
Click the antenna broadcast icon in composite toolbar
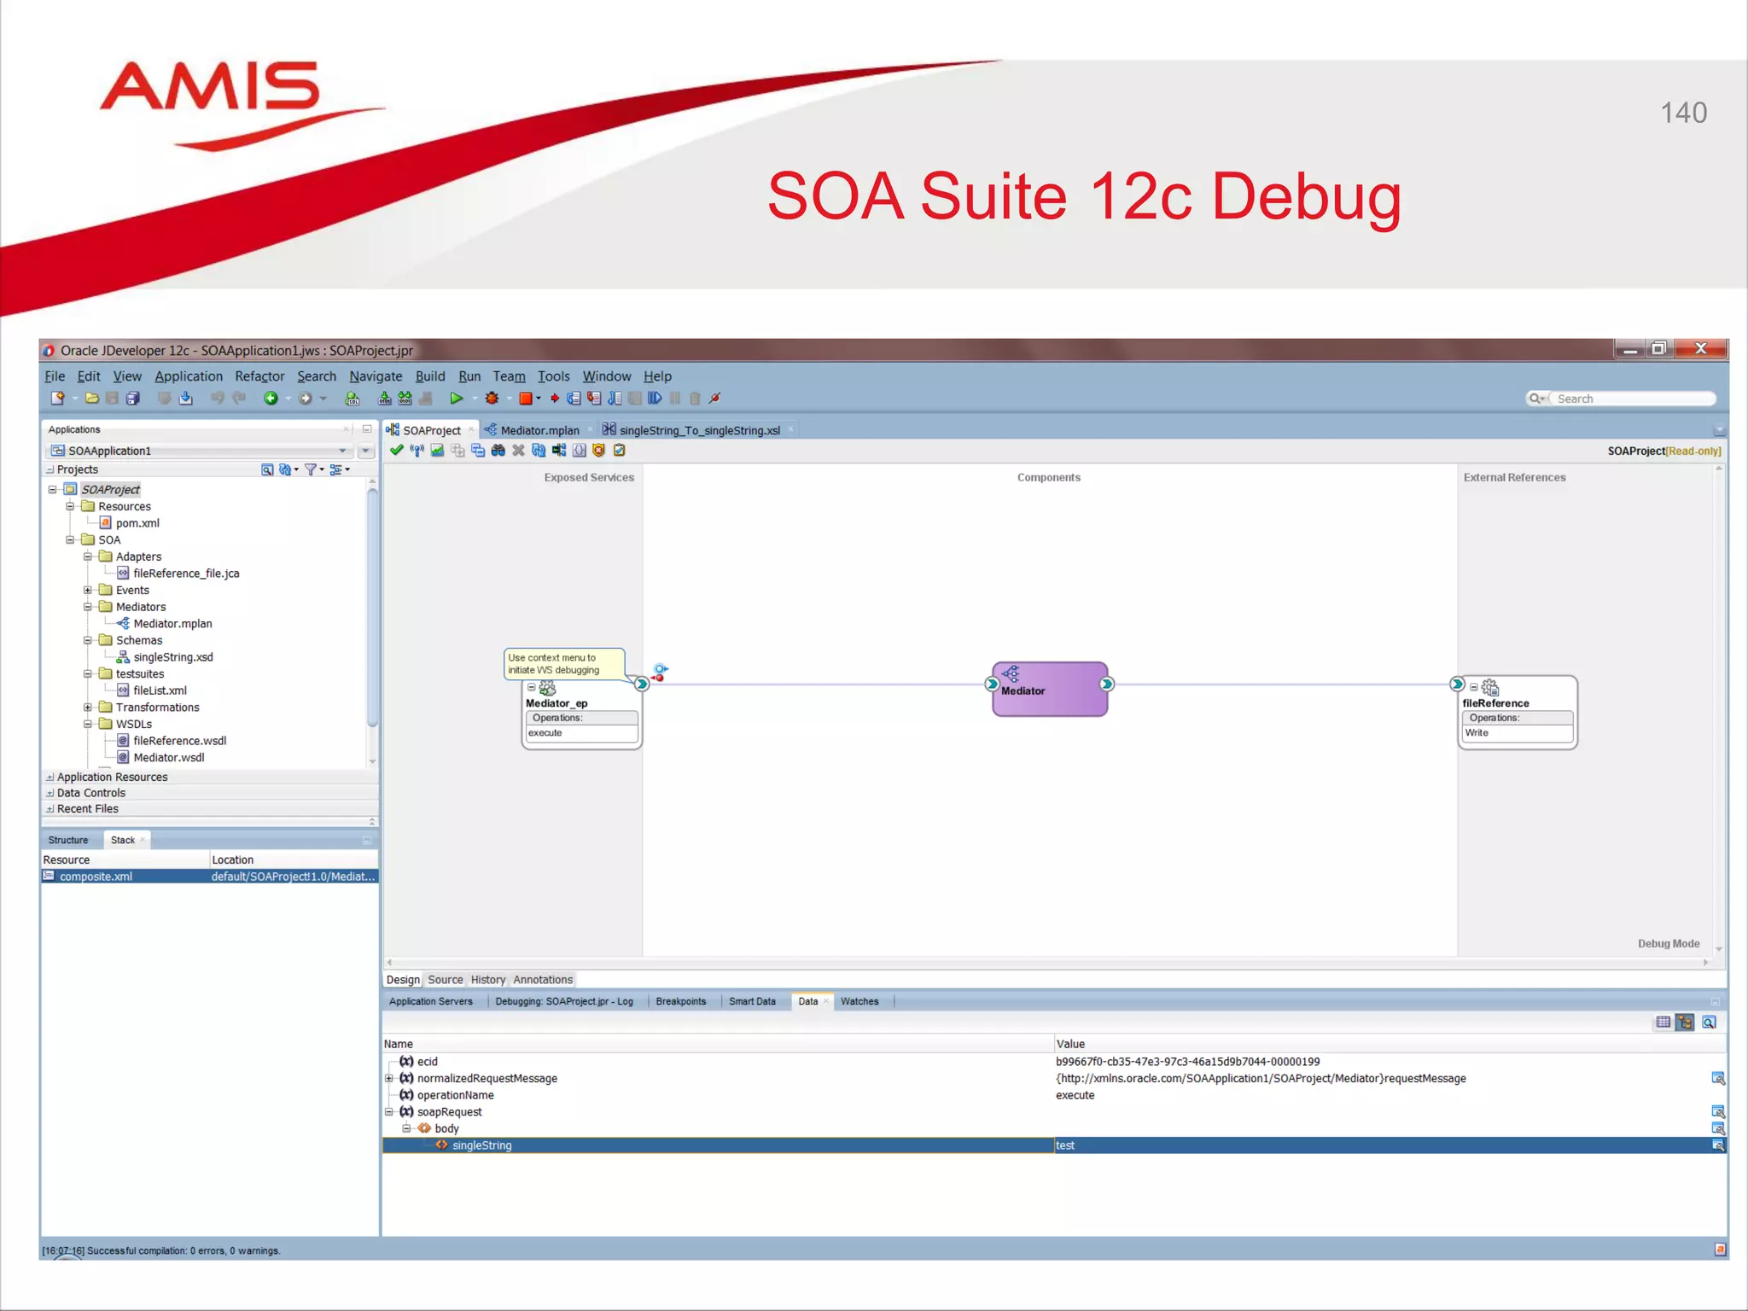417,450
